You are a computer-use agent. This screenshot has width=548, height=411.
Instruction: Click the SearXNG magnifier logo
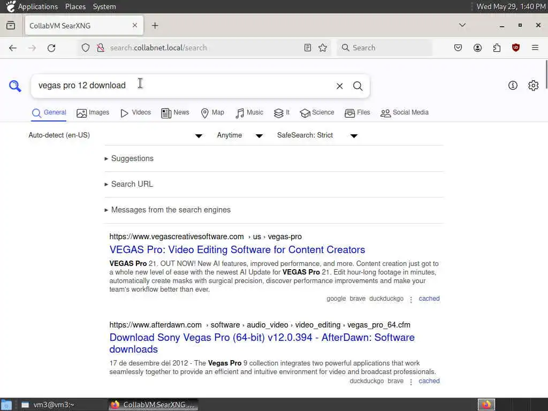coord(15,86)
